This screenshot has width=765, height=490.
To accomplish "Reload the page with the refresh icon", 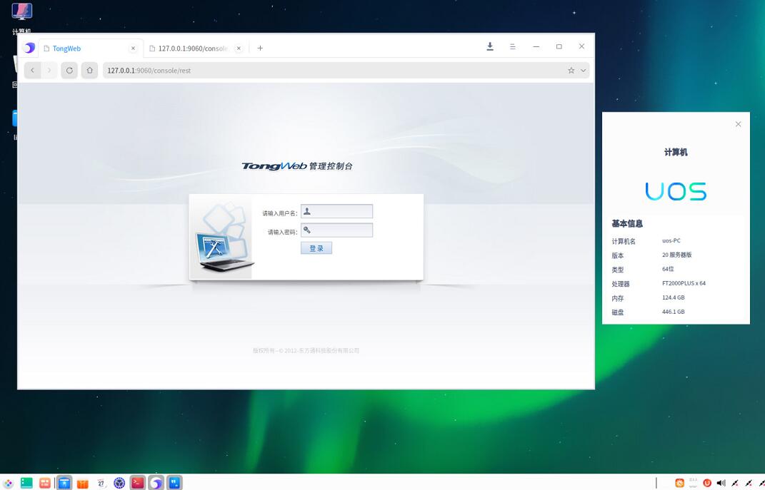I will (x=69, y=70).
